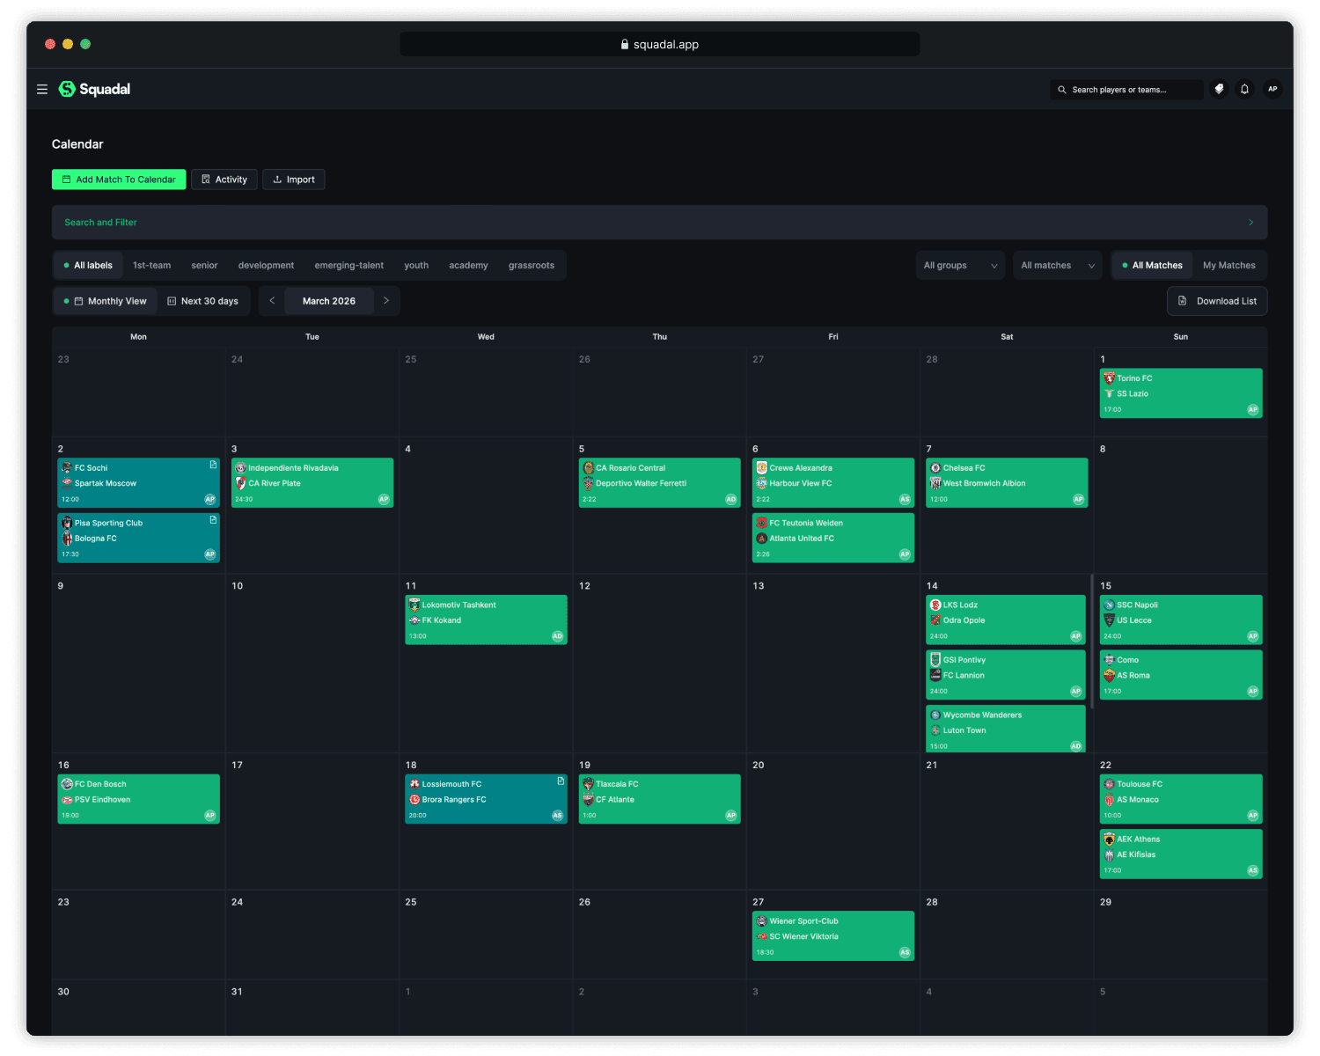This screenshot has height=1056, width=1320.
Task: Click PSV Eindhoven club crest
Action: coord(67,800)
